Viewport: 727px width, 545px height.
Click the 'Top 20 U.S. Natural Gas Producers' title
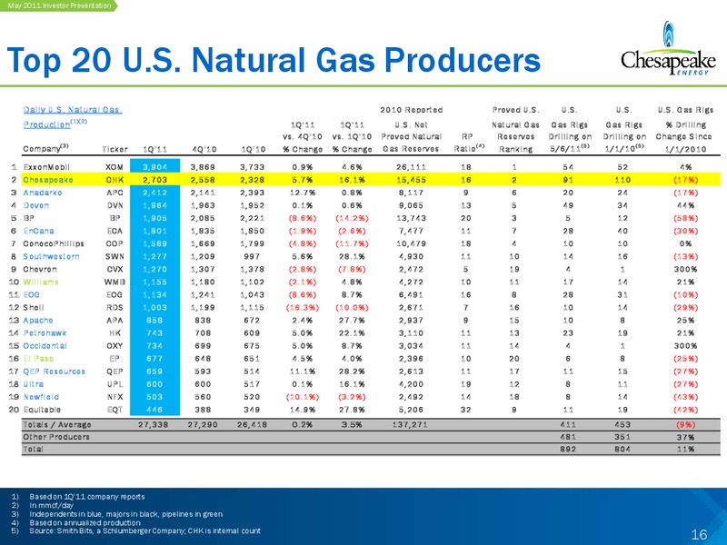[274, 60]
